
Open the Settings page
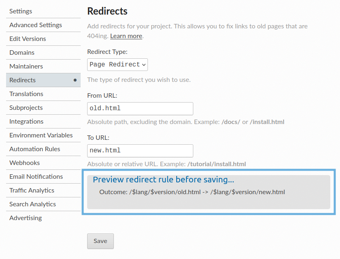tap(20, 11)
